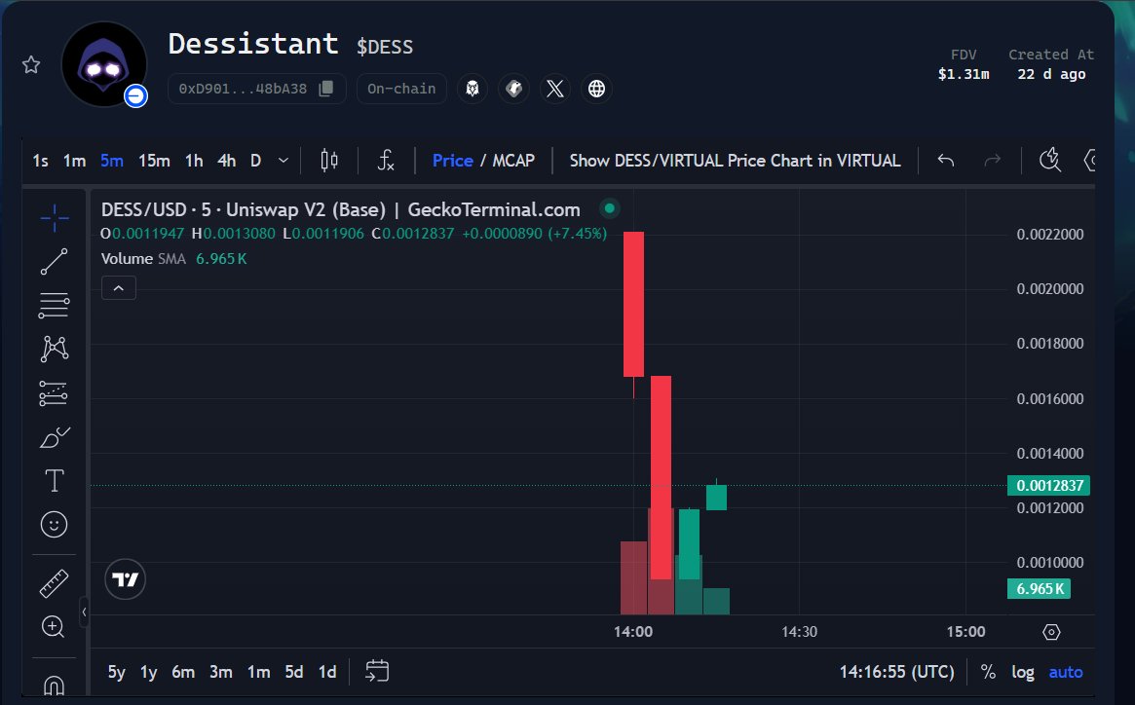
Task: Set date range to 5d
Action: pos(294,673)
